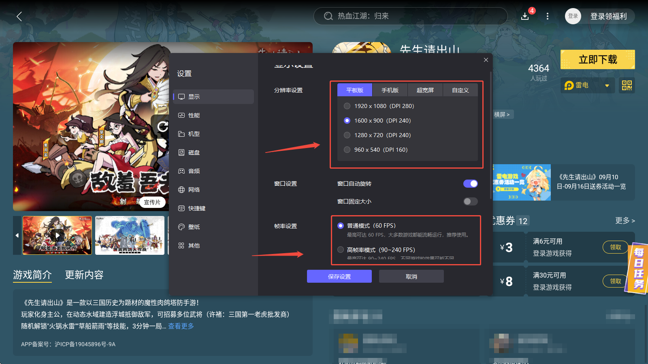The width and height of the screenshot is (648, 364).
Task: Claim the 满6元可用 coupon via 领取
Action: coord(616,247)
